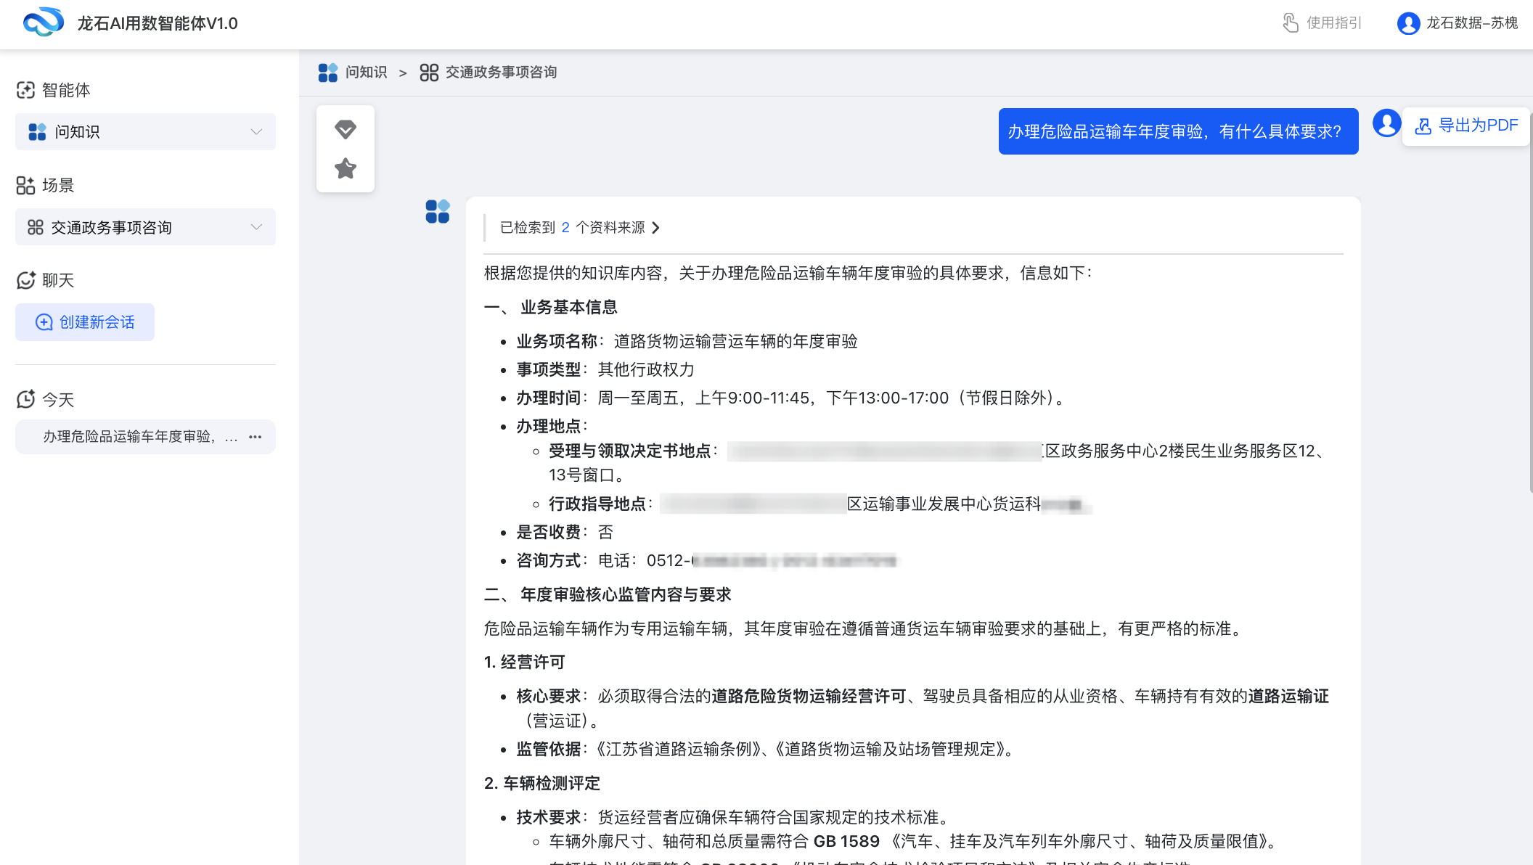This screenshot has height=865, width=1533.
Task: Click the 智能体 section icon
Action: (25, 89)
